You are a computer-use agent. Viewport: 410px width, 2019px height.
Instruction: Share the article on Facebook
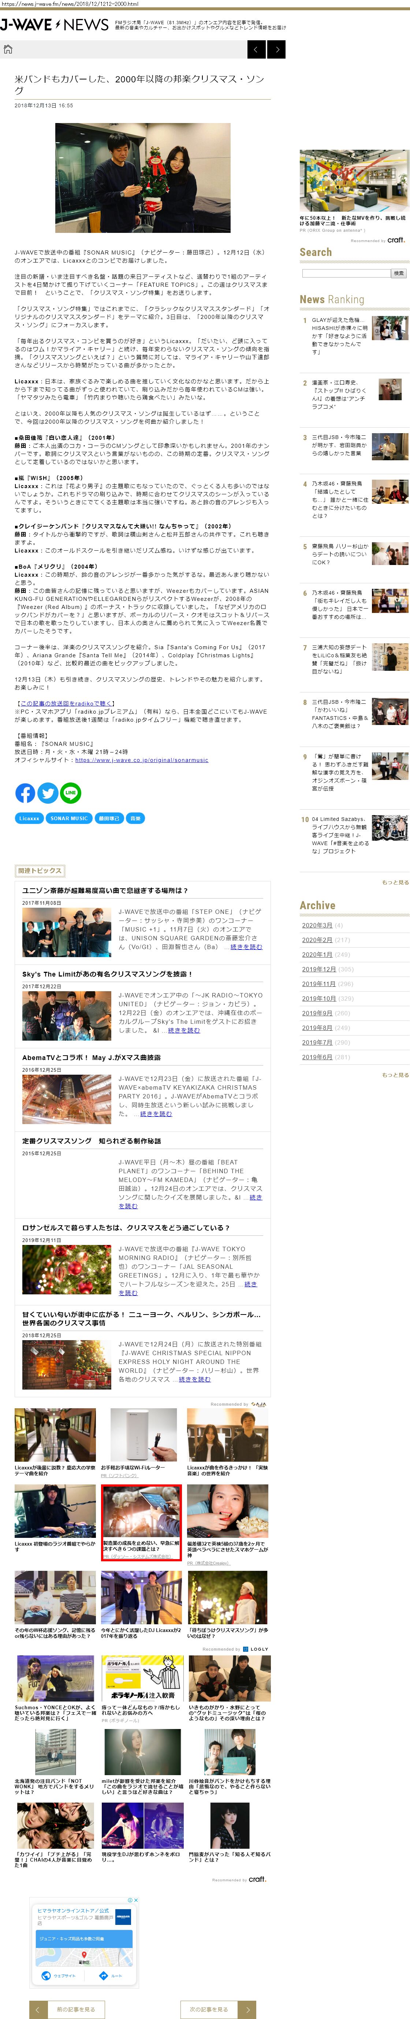pos(25,792)
